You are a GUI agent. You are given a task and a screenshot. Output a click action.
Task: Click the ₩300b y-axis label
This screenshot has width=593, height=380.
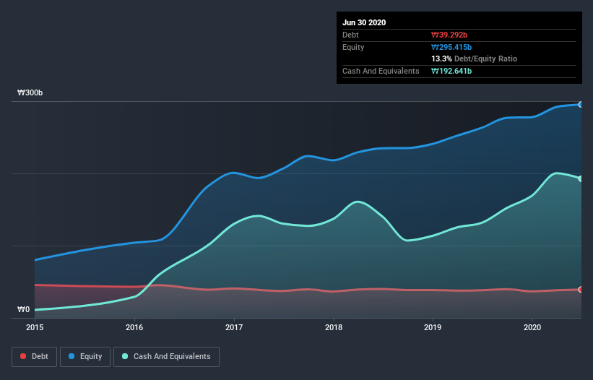[x=30, y=92]
